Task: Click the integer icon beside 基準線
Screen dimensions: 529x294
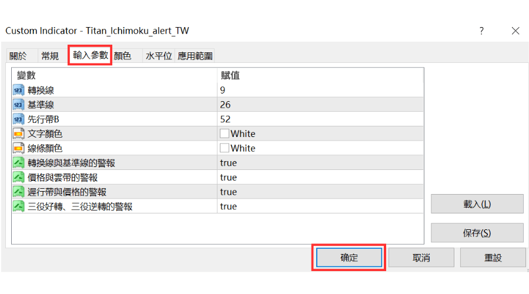Action: tap(18, 105)
